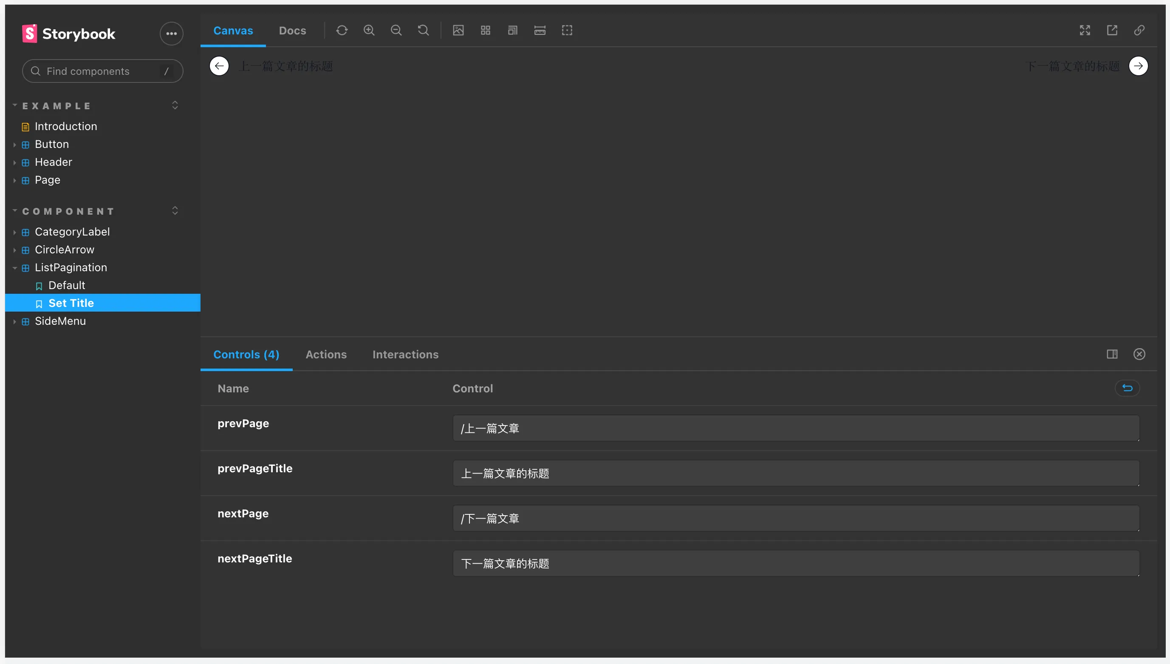Reset canvas zoom level
Screen dimensions: 1170x664
[x=424, y=31]
